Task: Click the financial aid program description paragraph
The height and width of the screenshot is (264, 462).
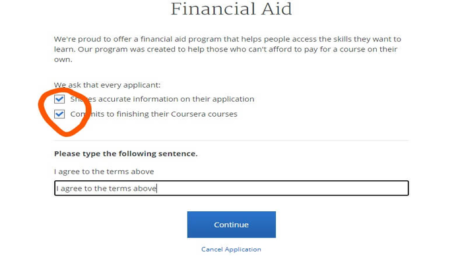Action: [x=228, y=49]
